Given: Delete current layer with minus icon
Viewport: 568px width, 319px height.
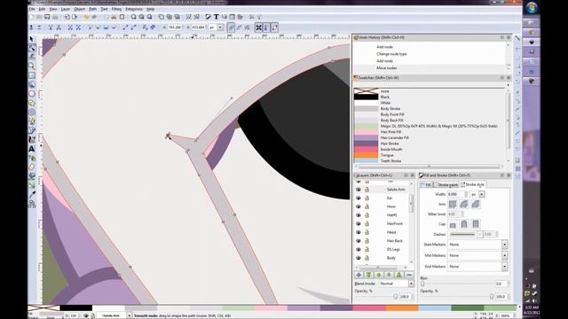Looking at the screenshot, I should click(x=409, y=276).
